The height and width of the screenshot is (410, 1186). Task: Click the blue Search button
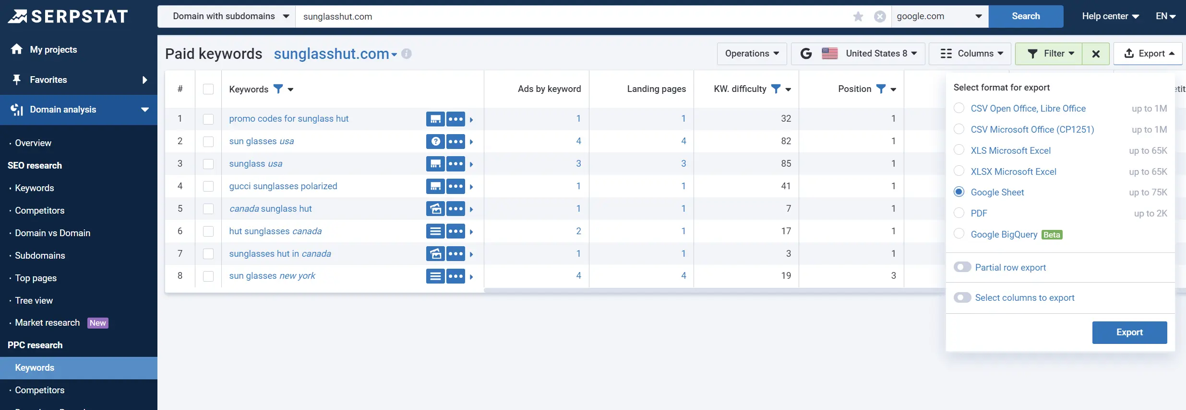pyautogui.click(x=1026, y=16)
